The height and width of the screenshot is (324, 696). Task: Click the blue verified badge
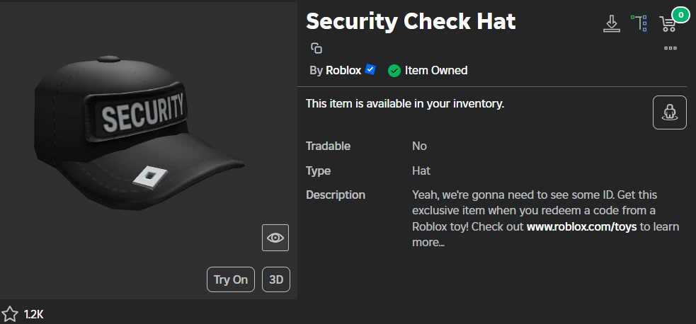pos(370,70)
